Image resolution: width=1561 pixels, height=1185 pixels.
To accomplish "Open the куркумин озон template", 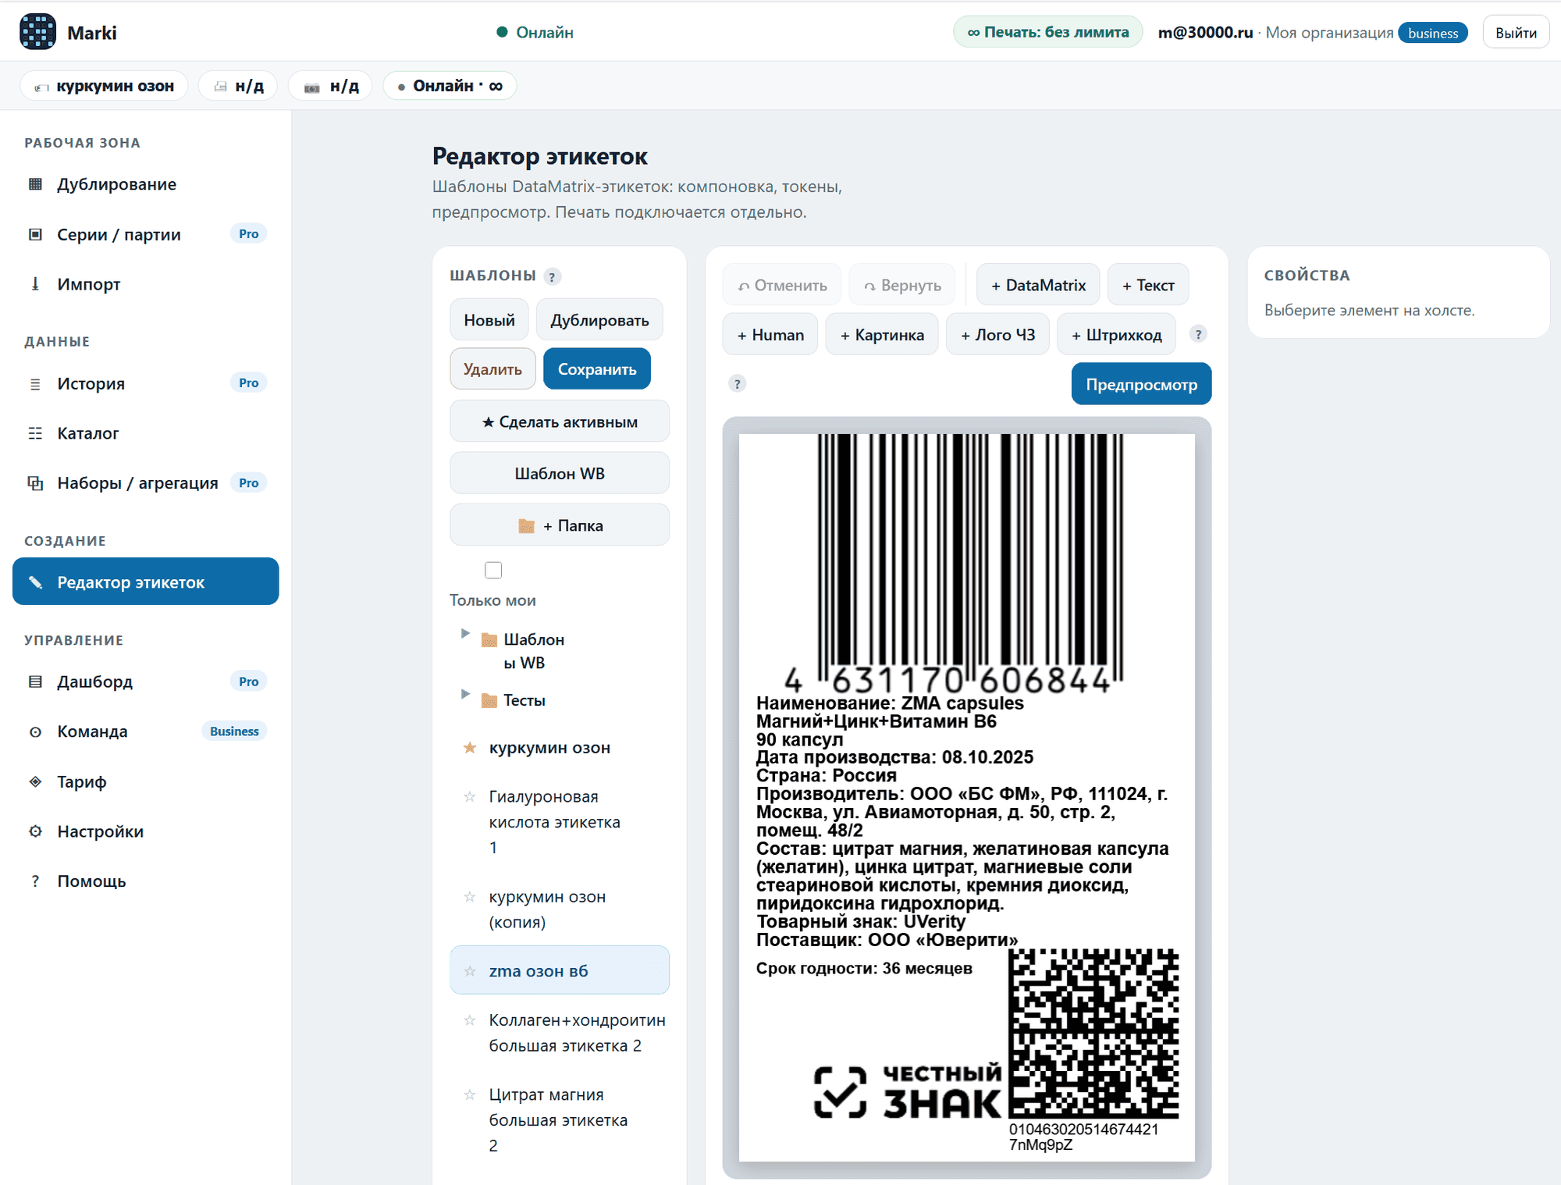I will point(560,748).
